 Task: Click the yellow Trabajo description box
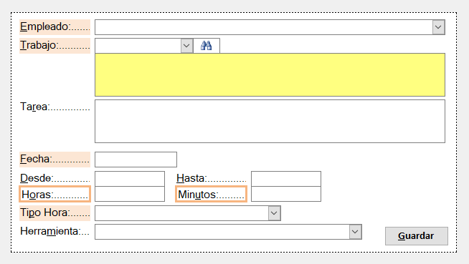[270, 74]
